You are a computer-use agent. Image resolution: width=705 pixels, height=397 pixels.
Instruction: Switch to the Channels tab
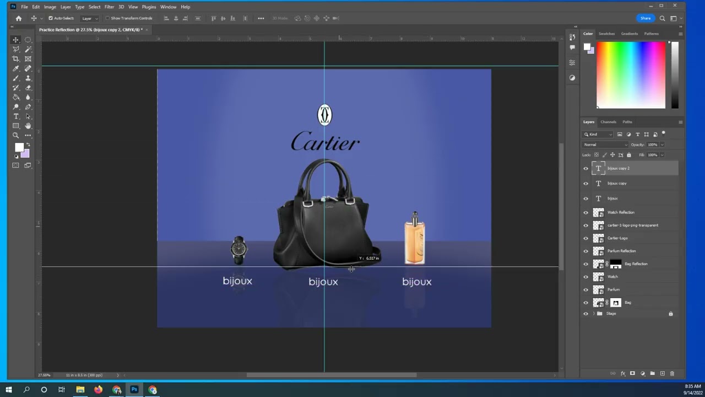tap(608, 122)
